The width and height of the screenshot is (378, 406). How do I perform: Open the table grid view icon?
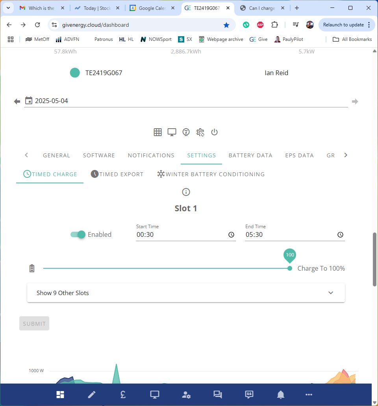(157, 132)
